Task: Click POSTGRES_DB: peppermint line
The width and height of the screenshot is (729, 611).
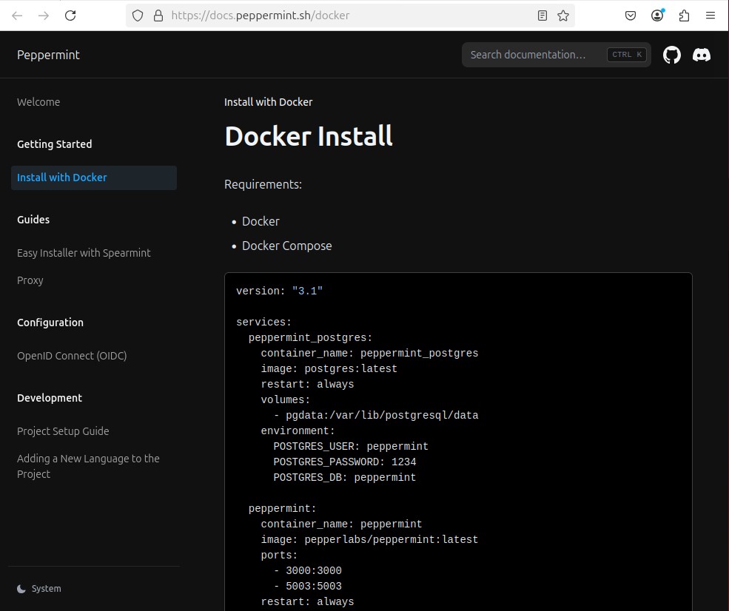Action: point(344,478)
